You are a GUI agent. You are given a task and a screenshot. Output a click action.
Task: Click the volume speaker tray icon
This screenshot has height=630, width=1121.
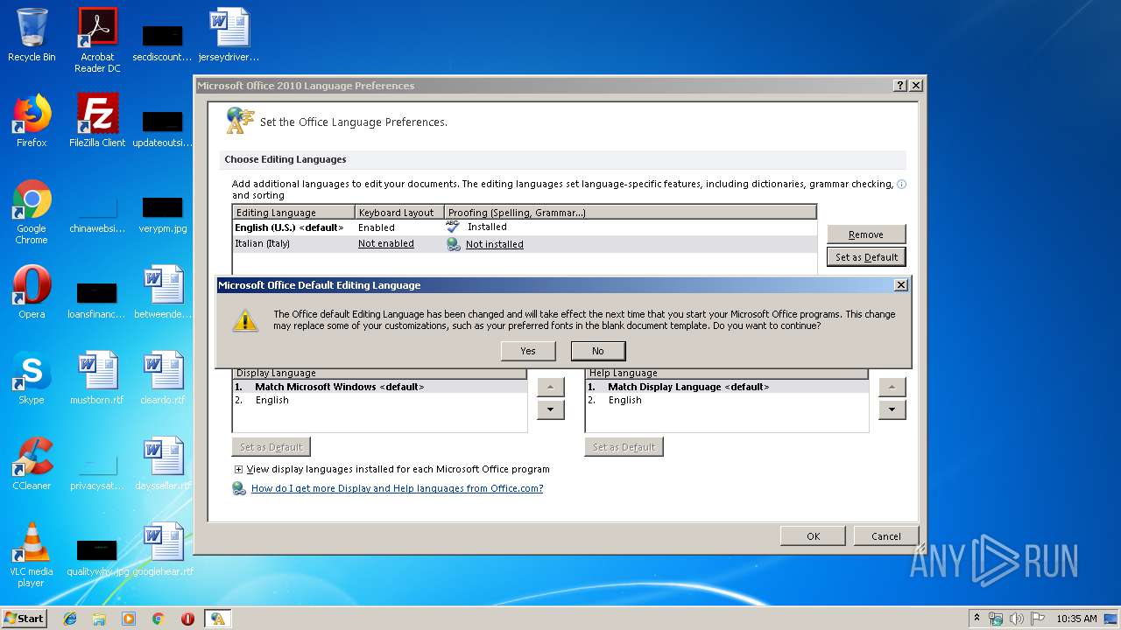tap(1017, 619)
